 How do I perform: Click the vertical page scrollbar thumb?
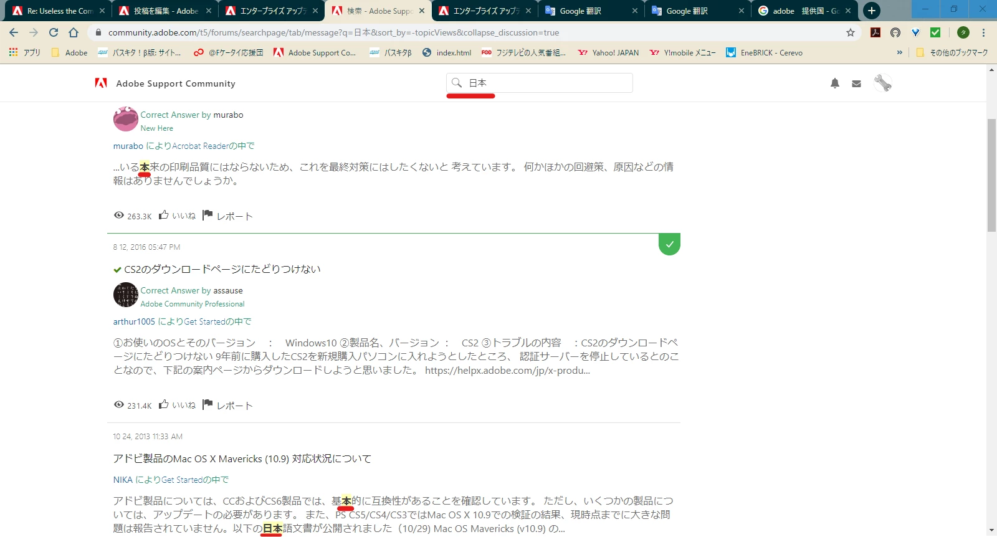(992, 174)
